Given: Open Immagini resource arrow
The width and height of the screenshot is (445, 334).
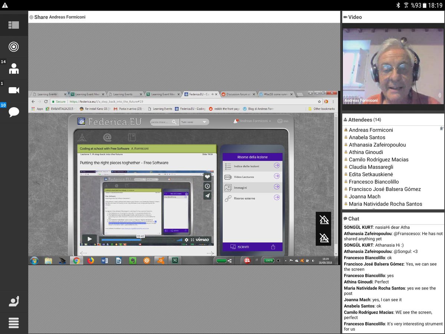Looking at the screenshot, I should (x=277, y=187).
